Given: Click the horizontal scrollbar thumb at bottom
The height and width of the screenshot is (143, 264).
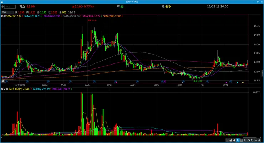Looking at the screenshot, I should click(x=250, y=137).
